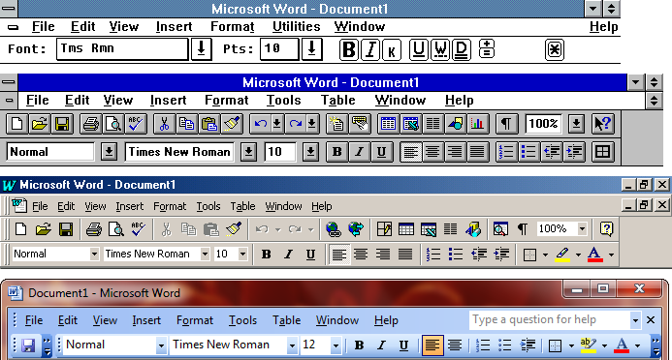Click increase indent icon in W-logo Word window

point(501,255)
